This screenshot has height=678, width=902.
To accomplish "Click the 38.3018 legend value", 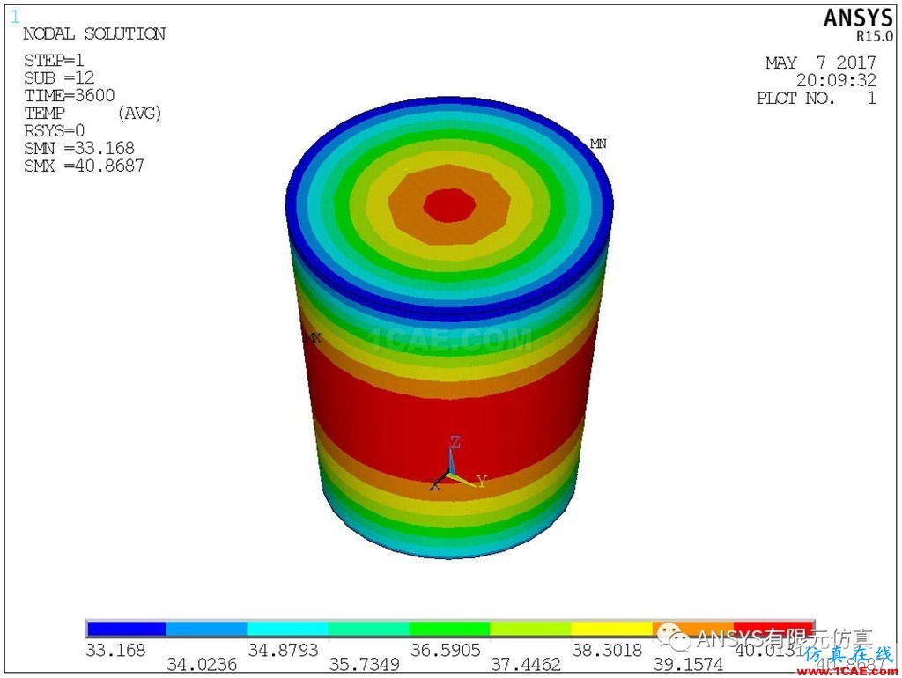I will tap(607, 651).
